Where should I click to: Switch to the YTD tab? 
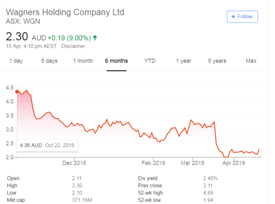click(x=150, y=61)
